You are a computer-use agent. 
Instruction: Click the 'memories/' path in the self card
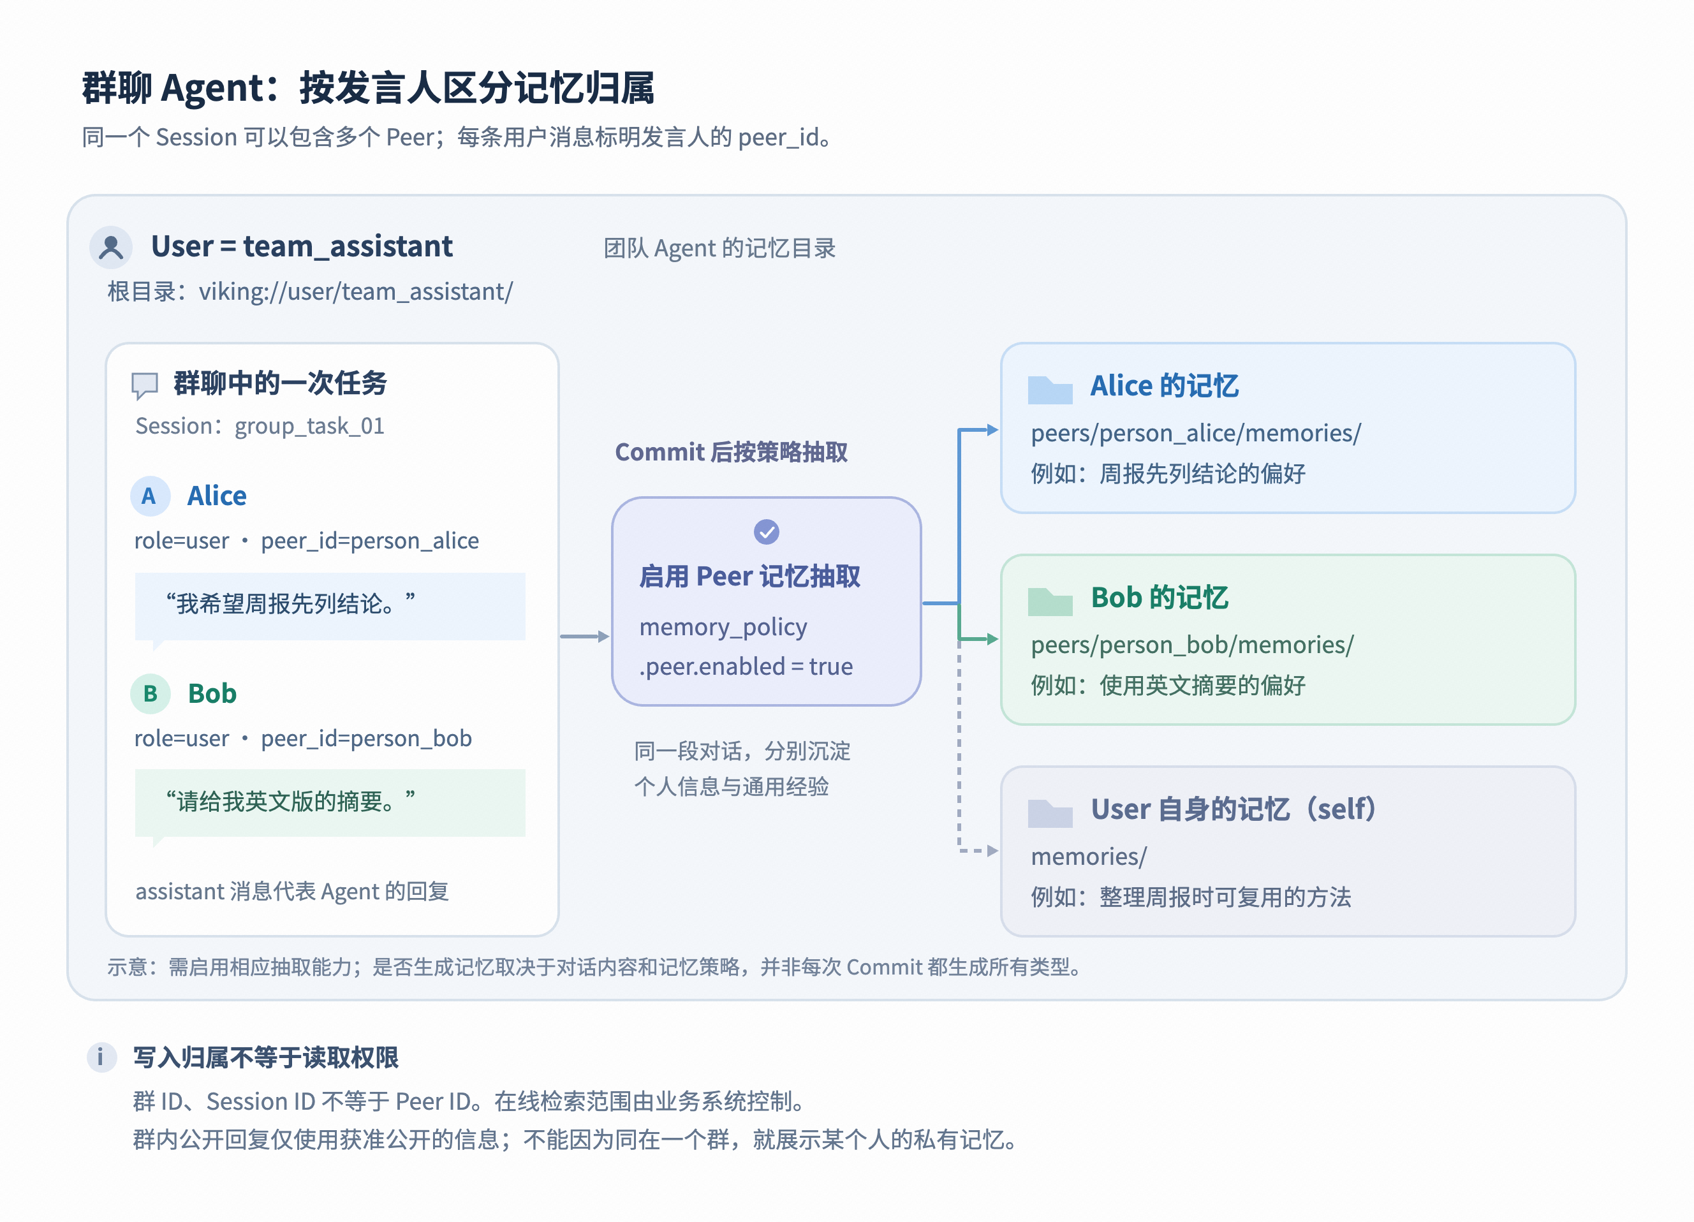click(1088, 857)
